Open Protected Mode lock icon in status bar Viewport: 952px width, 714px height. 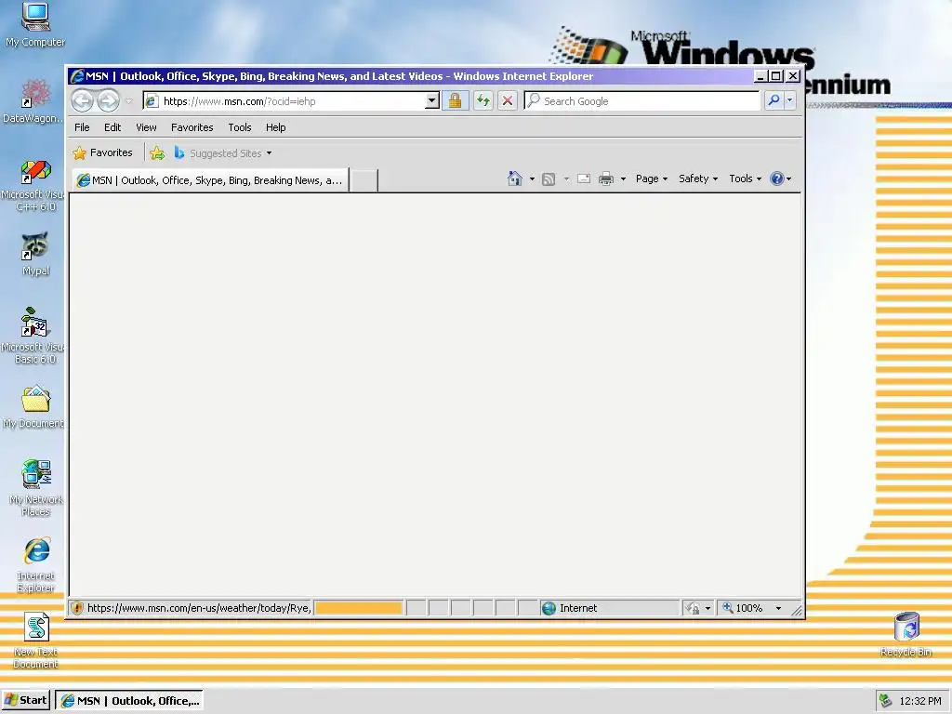pyautogui.click(x=693, y=608)
